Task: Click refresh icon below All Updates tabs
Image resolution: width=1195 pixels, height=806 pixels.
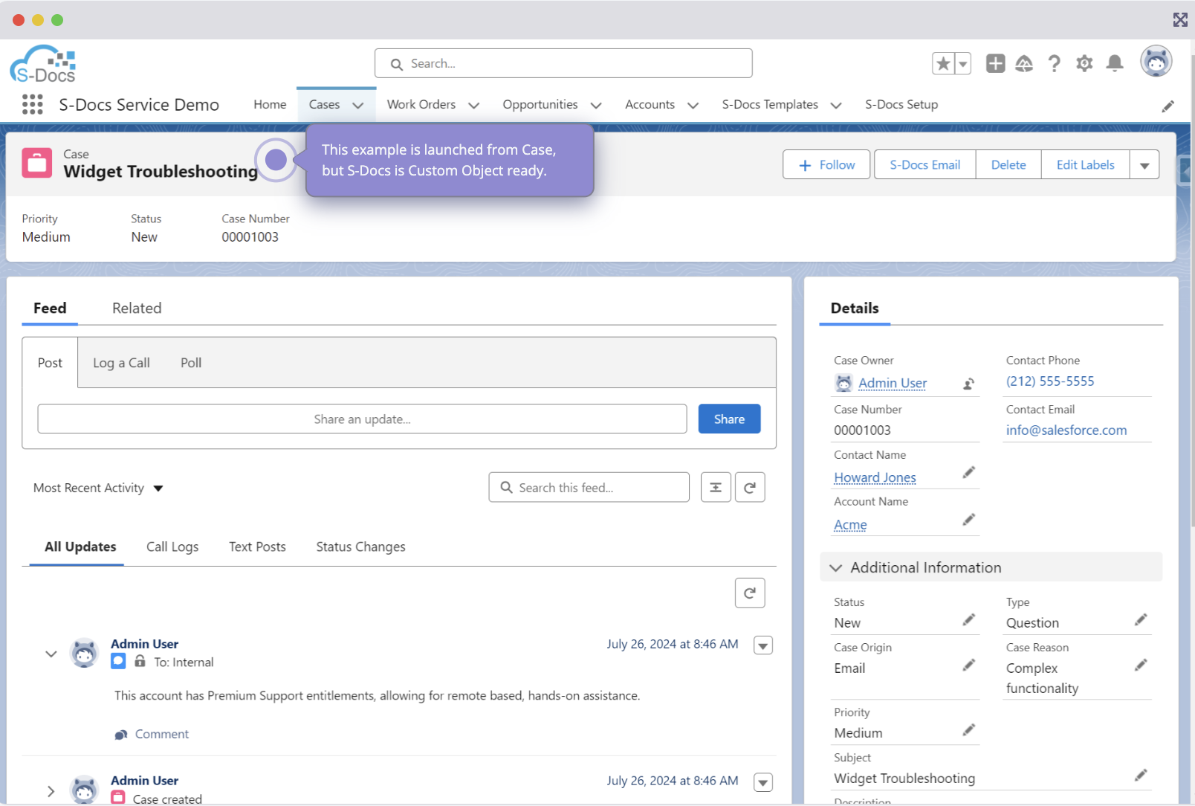Action: coord(750,593)
